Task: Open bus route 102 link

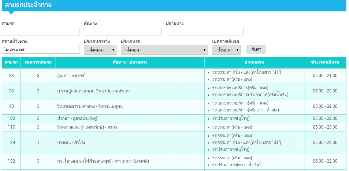Action: 11,118
